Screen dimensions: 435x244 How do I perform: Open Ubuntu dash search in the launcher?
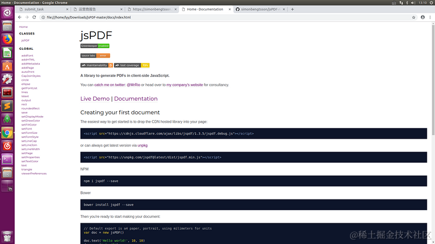point(7,12)
